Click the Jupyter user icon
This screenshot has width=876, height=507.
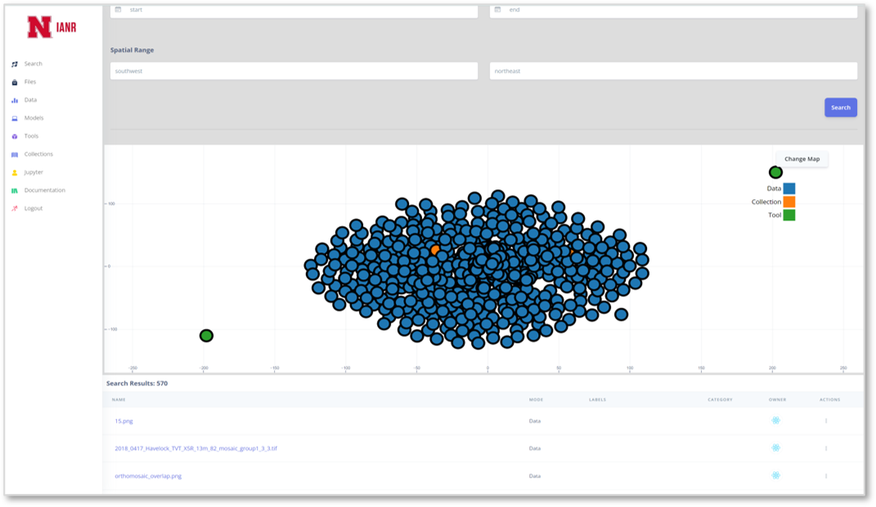pos(15,172)
